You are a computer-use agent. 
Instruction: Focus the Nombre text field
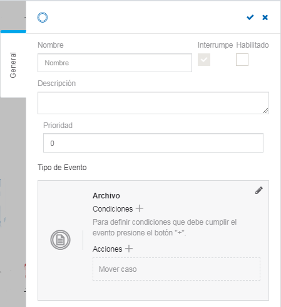point(115,63)
